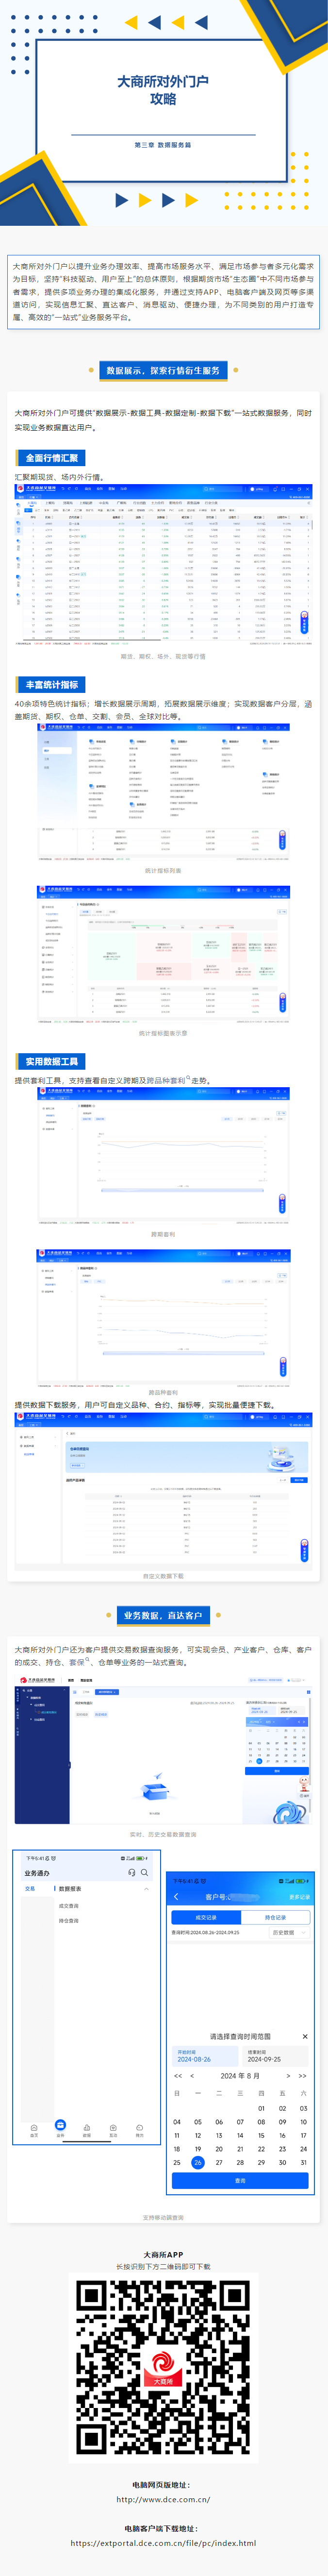Click the 套保 footnote search icon

point(88,1660)
